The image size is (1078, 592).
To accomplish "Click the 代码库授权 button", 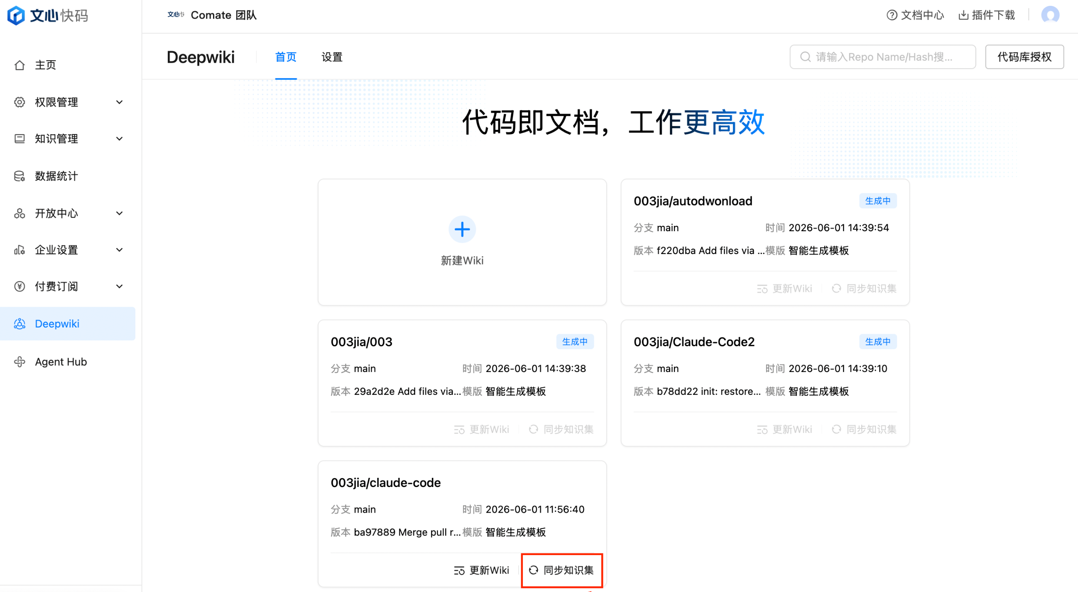I will [x=1024, y=57].
